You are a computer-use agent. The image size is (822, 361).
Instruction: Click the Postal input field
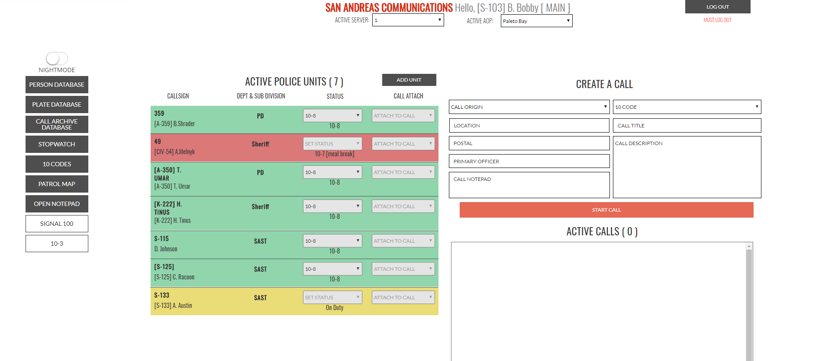[x=529, y=143]
